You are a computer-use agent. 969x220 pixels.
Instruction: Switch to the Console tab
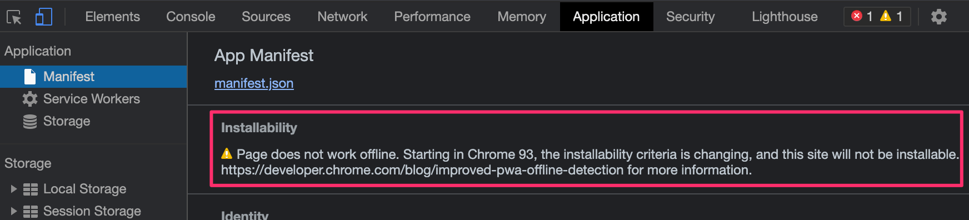(x=191, y=17)
